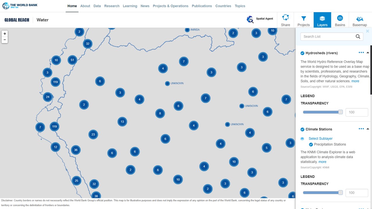372x209 pixels.
Task: Open the Basins panel
Action: [340, 20]
